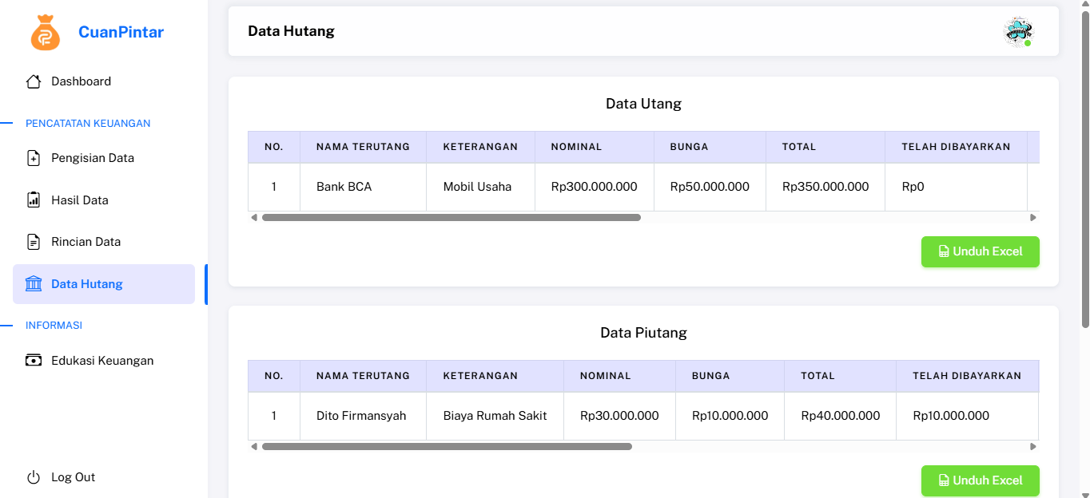Viewport: 1090px width, 498px height.
Task: Click the CuanPintar money bag logo
Action: coord(45,33)
